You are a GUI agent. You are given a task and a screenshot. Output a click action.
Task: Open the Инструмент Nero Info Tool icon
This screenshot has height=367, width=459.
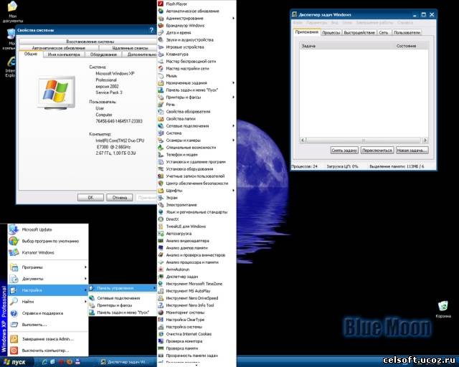pyautogui.click(x=161, y=305)
